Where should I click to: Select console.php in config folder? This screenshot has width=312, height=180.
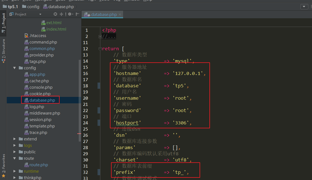pyautogui.click(x=39, y=87)
